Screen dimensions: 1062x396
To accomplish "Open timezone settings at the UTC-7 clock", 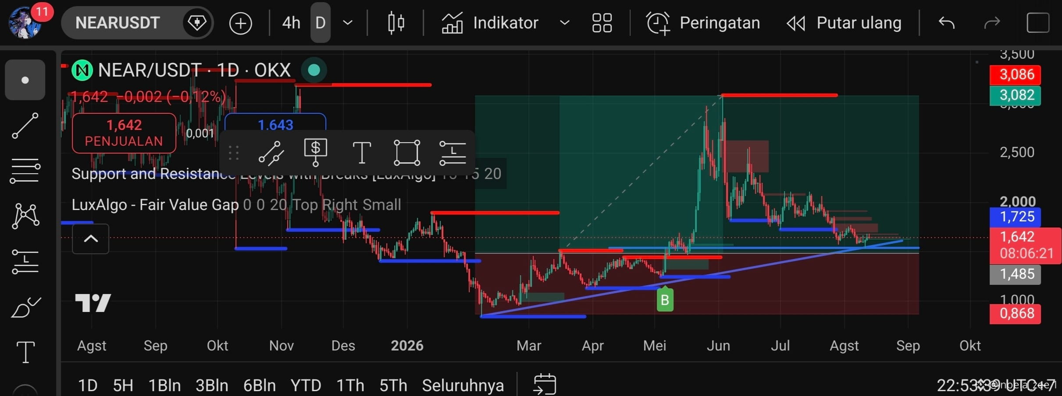I will 996,385.
